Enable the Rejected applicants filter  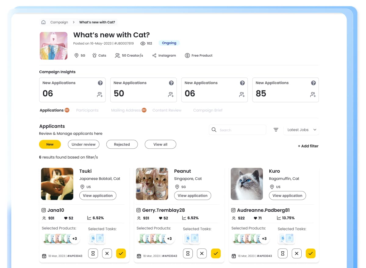122,144
